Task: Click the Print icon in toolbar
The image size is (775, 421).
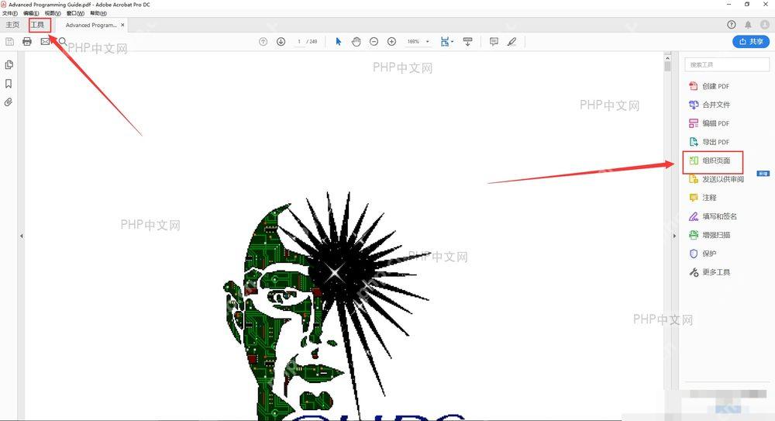Action: click(x=27, y=42)
